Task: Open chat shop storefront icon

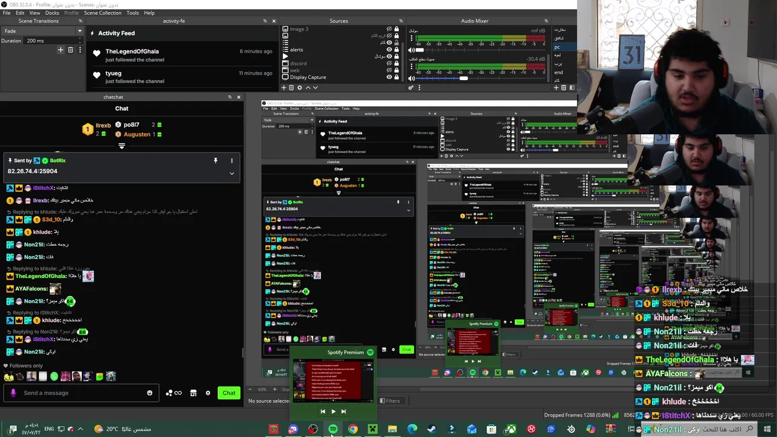Action: pyautogui.click(x=193, y=393)
